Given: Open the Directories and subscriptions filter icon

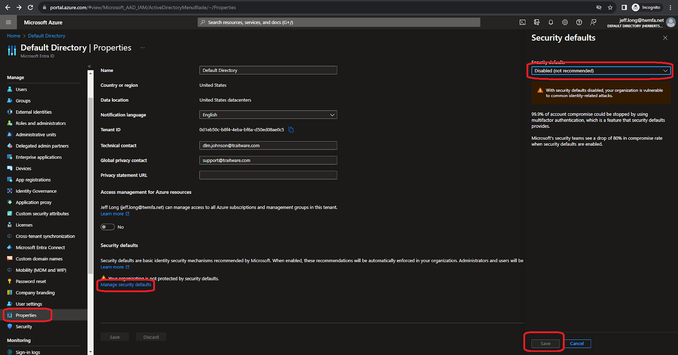Looking at the screenshot, I should (537, 22).
